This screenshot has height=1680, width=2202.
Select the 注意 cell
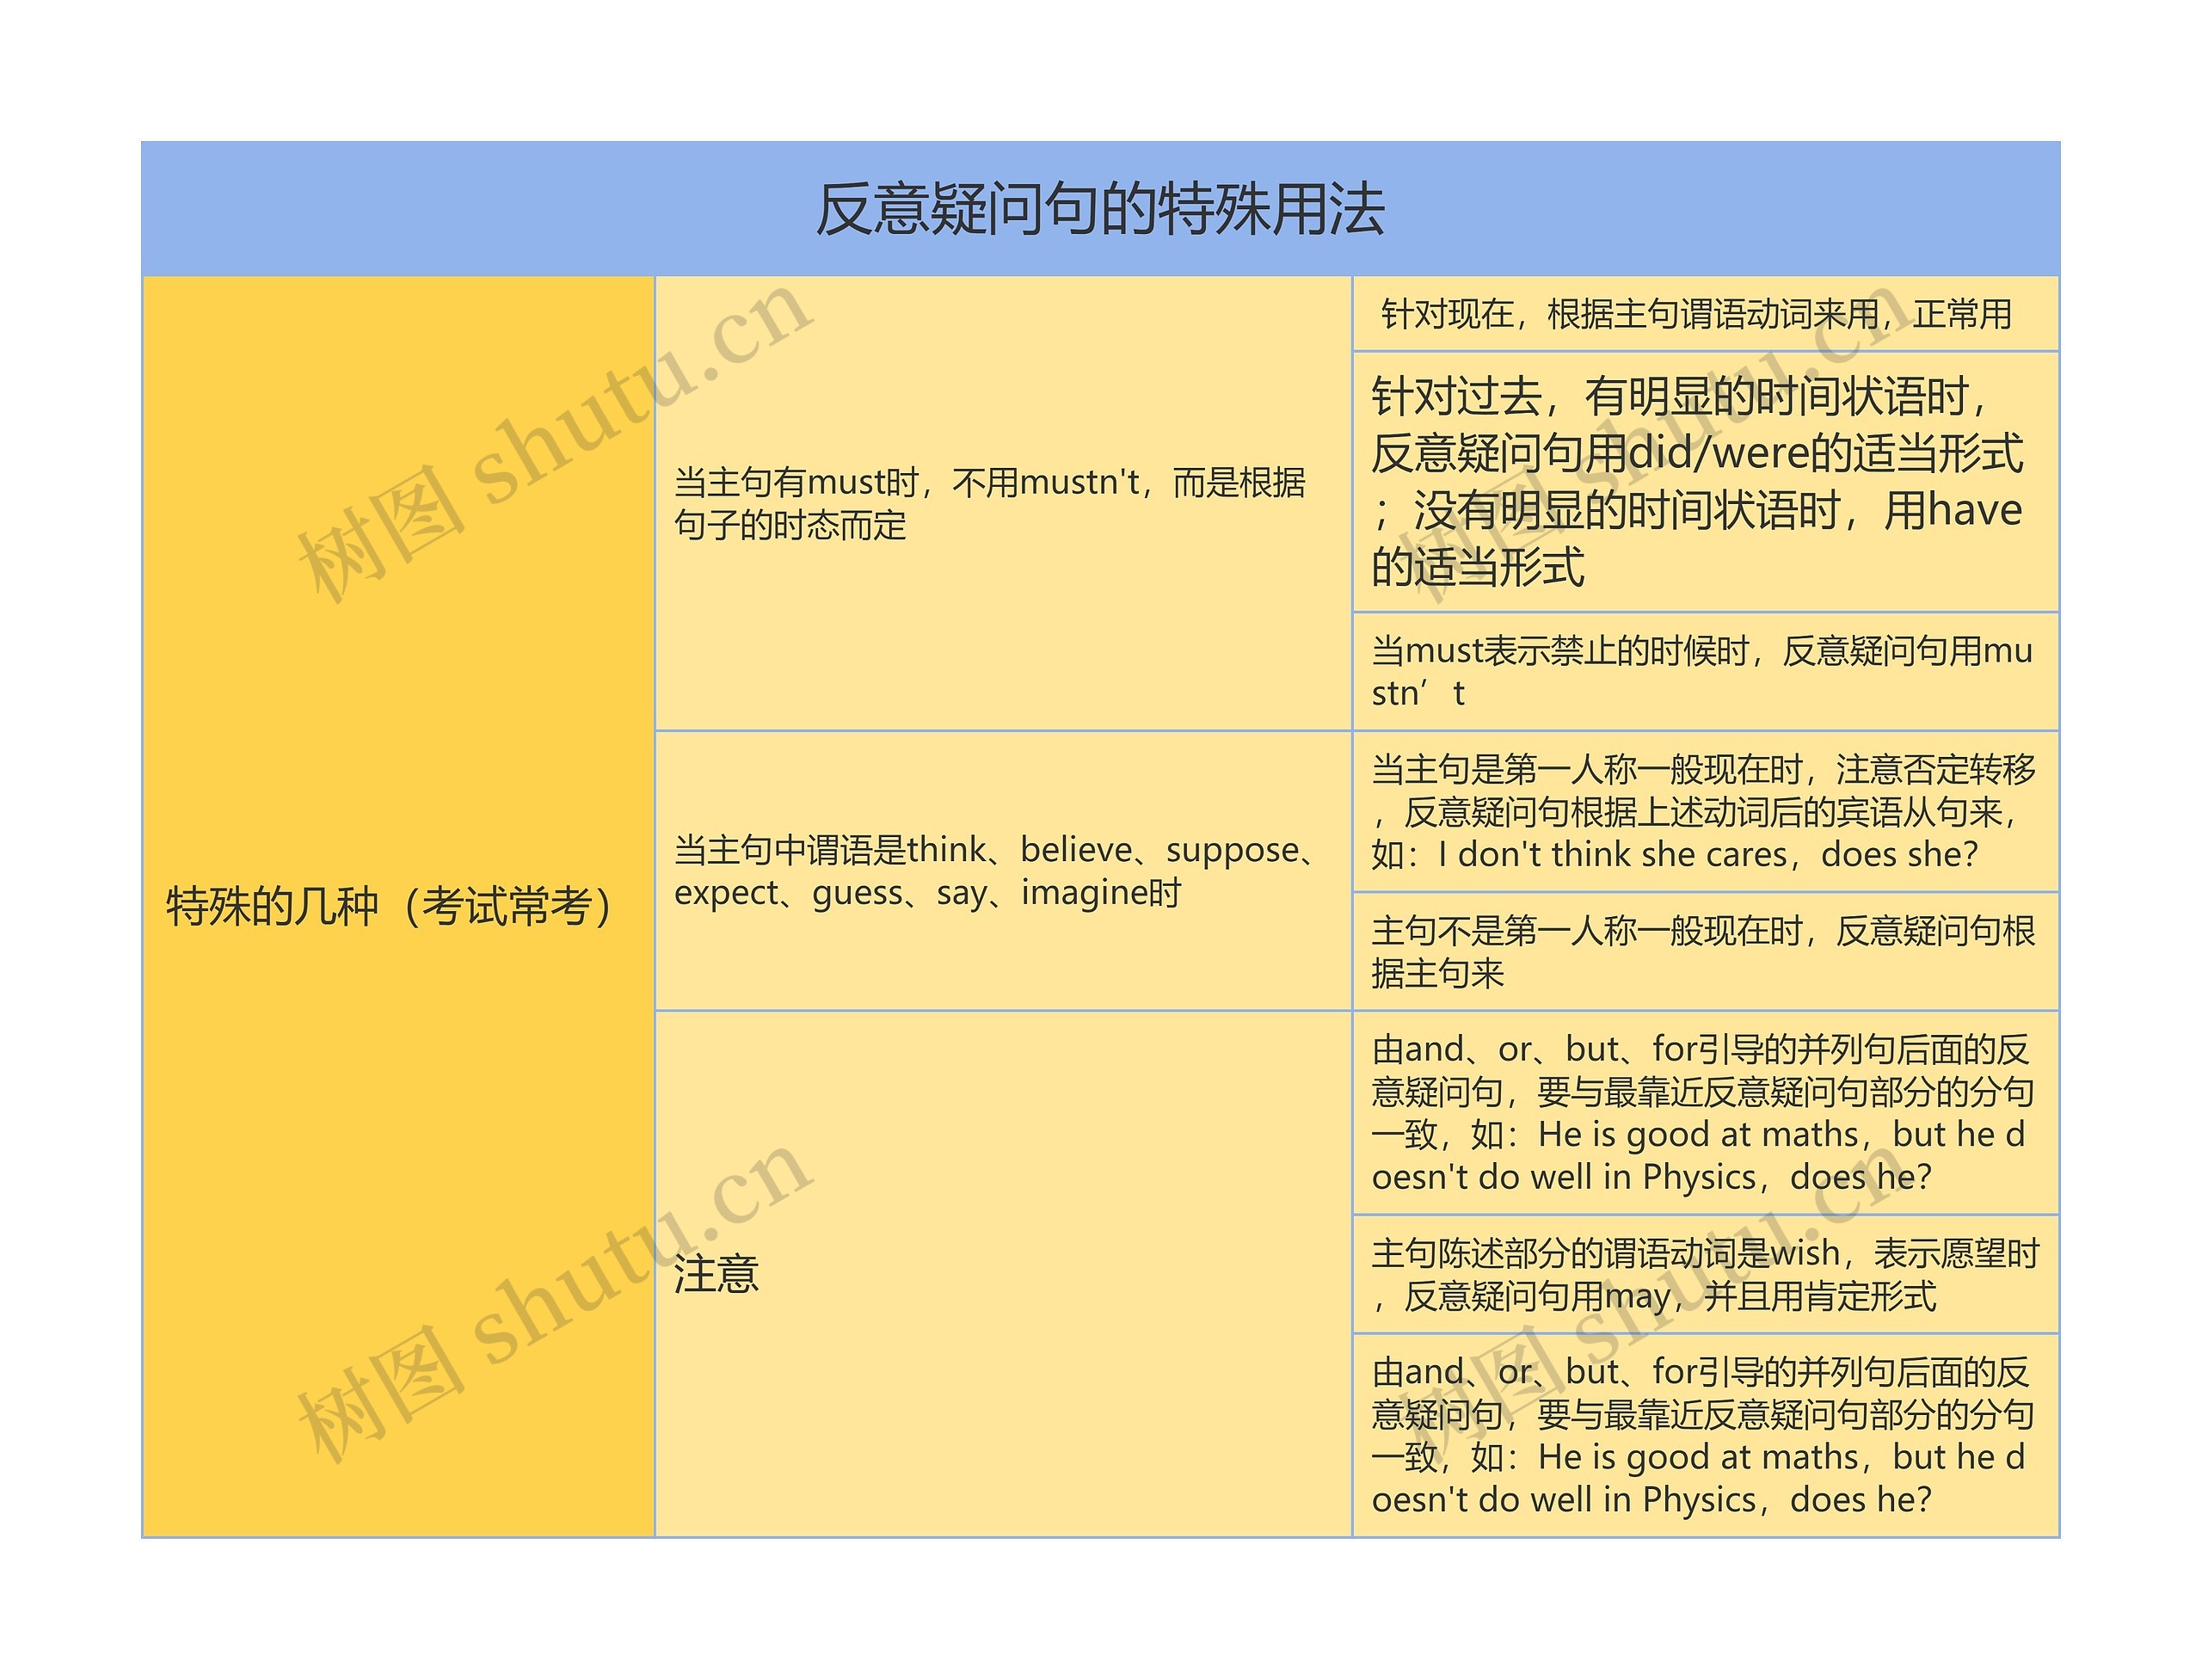click(x=1003, y=1274)
